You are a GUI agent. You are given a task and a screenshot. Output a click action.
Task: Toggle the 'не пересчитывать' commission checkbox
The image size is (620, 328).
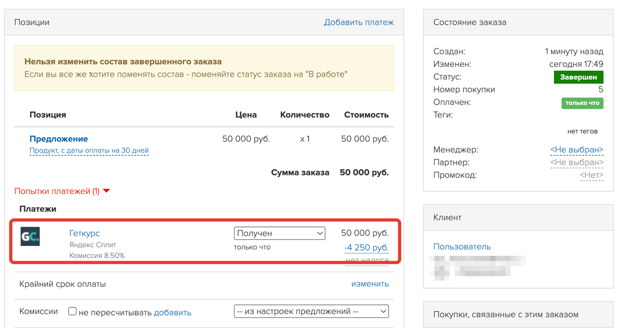[72, 311]
